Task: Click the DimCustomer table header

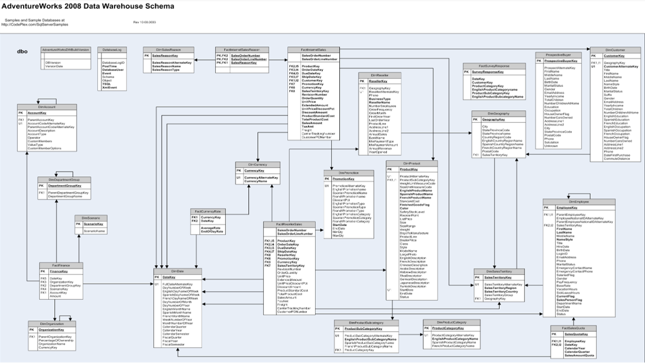Action: [x=615, y=49]
